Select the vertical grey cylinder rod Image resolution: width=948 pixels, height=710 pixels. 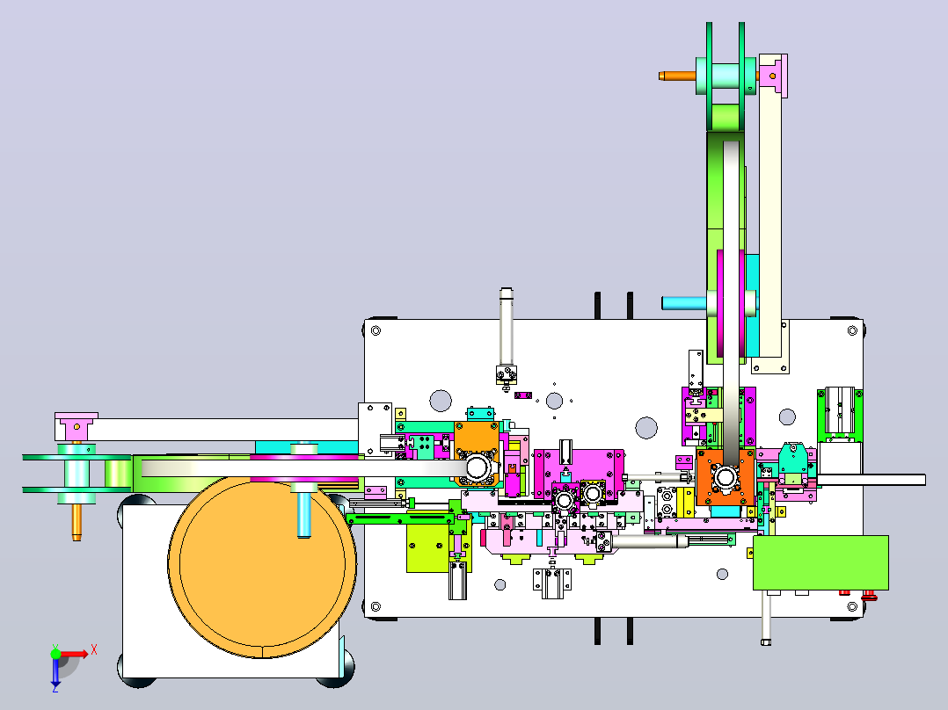[506, 326]
